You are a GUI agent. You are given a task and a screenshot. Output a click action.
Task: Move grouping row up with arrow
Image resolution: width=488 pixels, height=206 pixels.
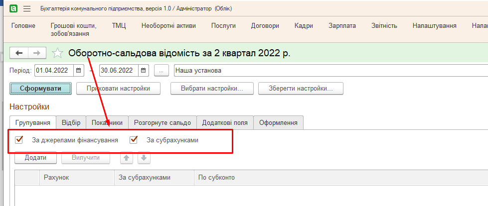(128, 158)
